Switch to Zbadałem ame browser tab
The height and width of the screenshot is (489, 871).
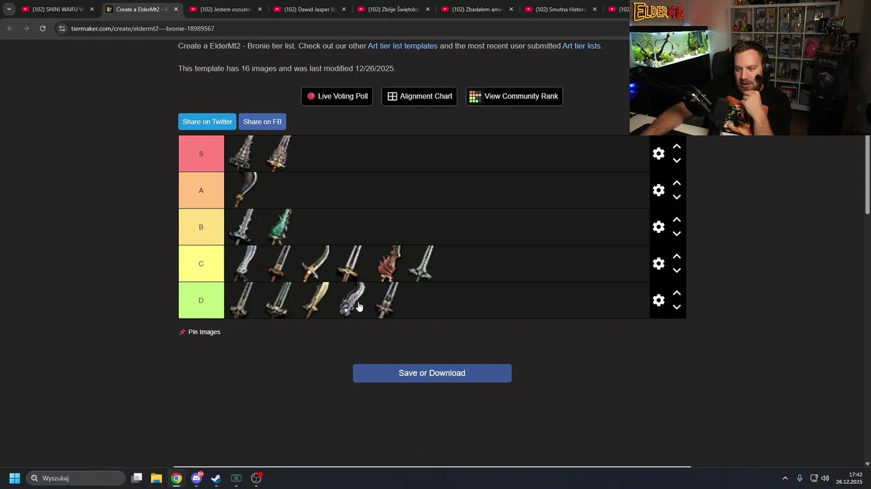pos(477,10)
